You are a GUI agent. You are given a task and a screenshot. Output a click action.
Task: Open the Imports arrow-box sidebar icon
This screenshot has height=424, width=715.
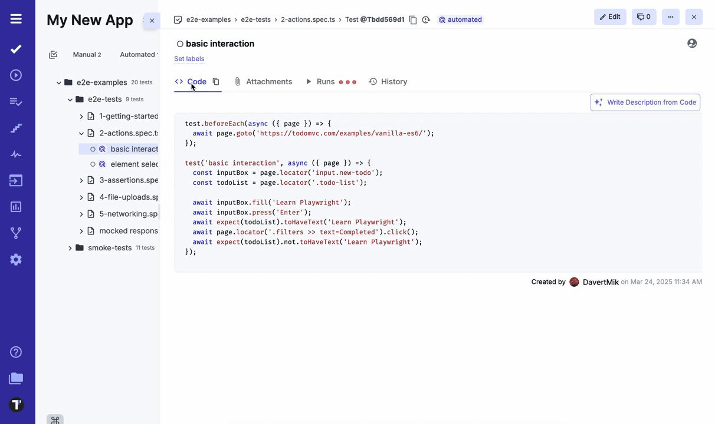point(16,180)
